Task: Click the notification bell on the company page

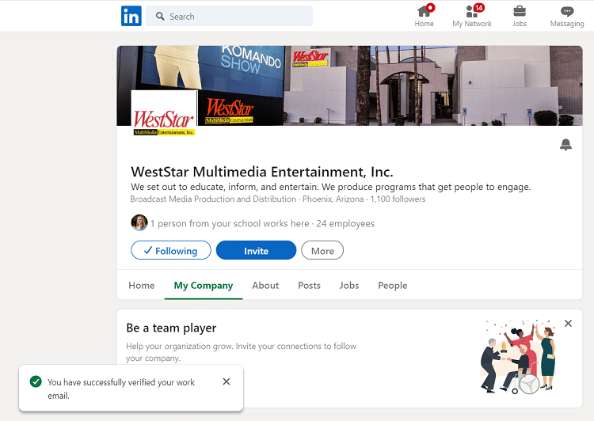Action: pos(565,145)
